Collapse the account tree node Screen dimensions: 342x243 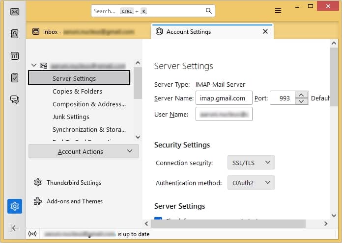[x=33, y=65]
